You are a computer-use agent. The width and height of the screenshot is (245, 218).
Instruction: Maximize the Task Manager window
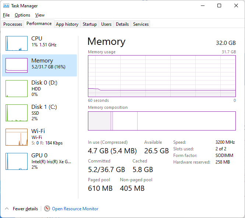(219, 6)
